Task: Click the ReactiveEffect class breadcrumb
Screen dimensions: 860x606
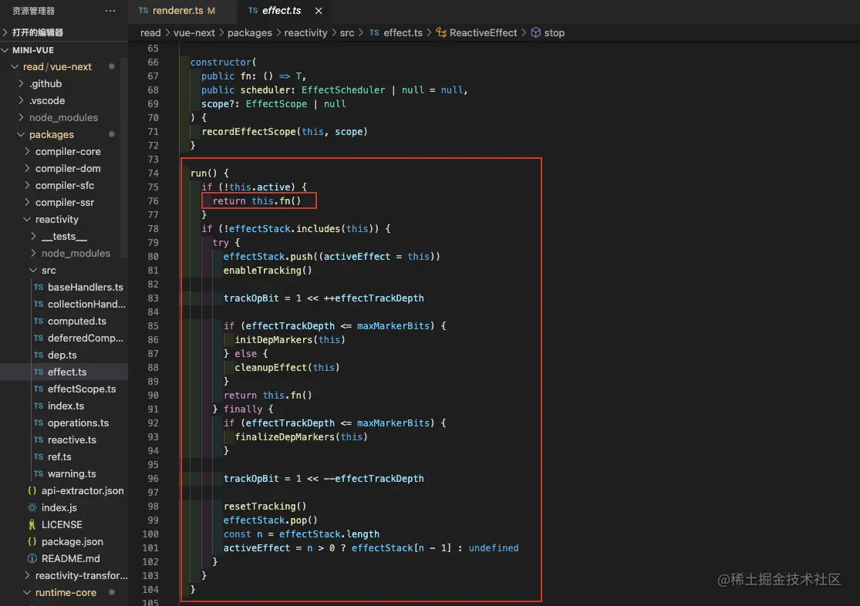Action: [483, 33]
